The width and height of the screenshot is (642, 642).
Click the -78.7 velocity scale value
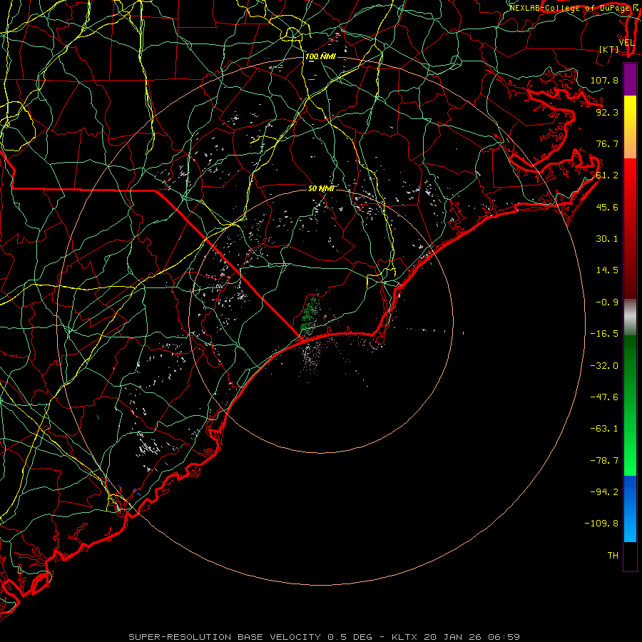coord(604,461)
